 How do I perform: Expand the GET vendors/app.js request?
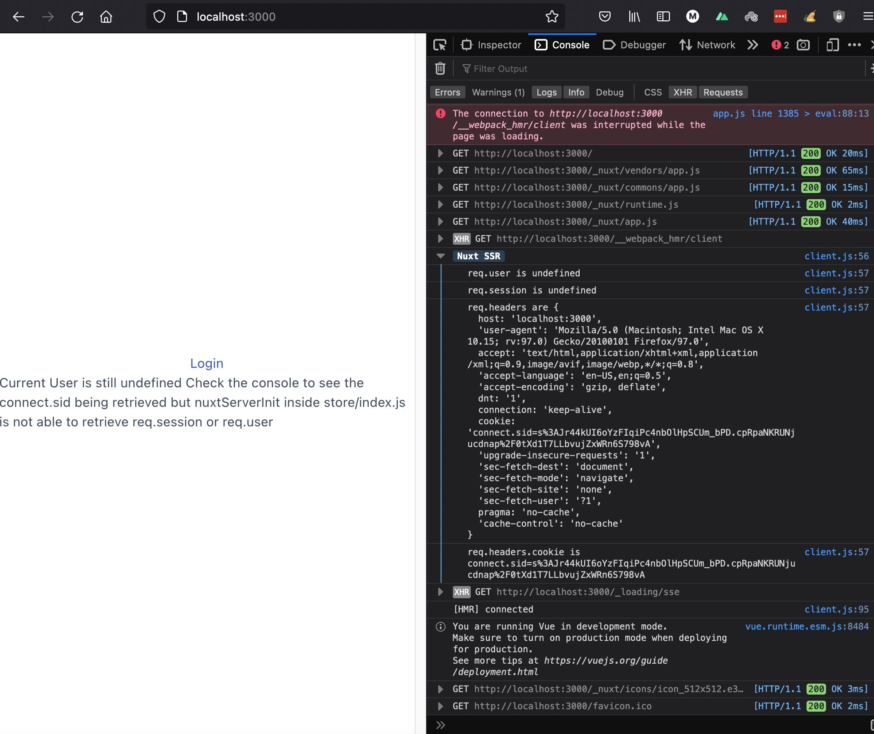pos(440,171)
